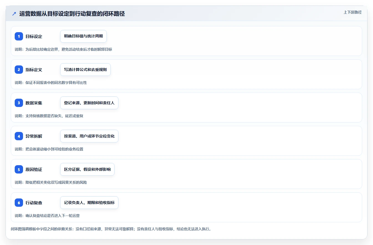Click the 登记来源、更新时间和责任人 chip
373x245 pixels.
(x=89, y=103)
